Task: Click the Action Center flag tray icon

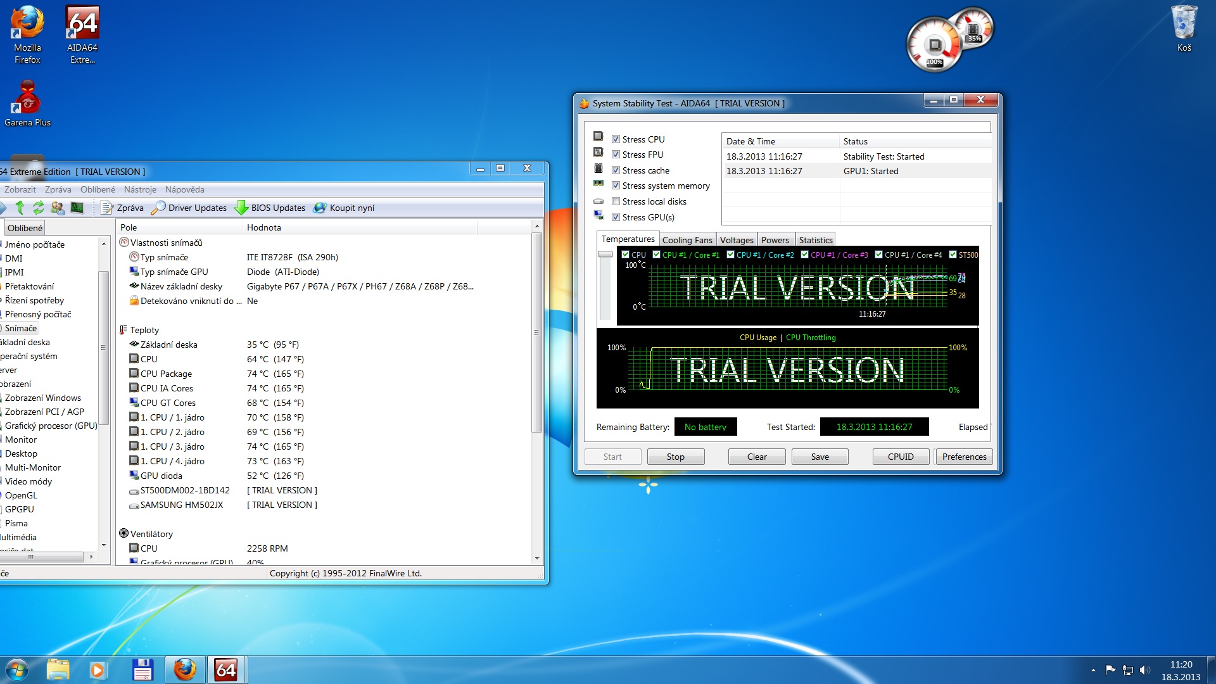Action: pyautogui.click(x=1110, y=670)
